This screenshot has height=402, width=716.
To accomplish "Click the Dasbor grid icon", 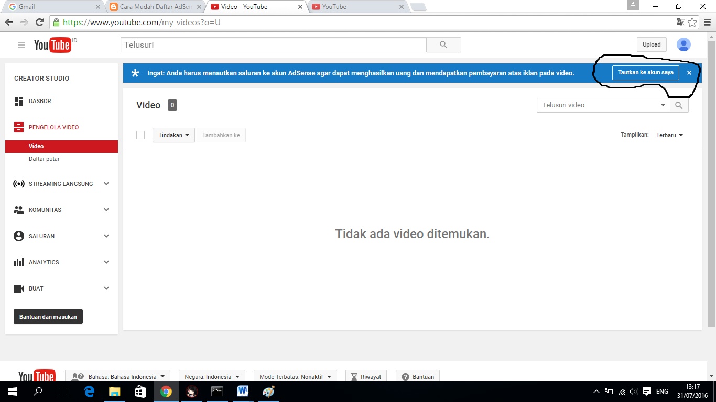I will point(19,101).
